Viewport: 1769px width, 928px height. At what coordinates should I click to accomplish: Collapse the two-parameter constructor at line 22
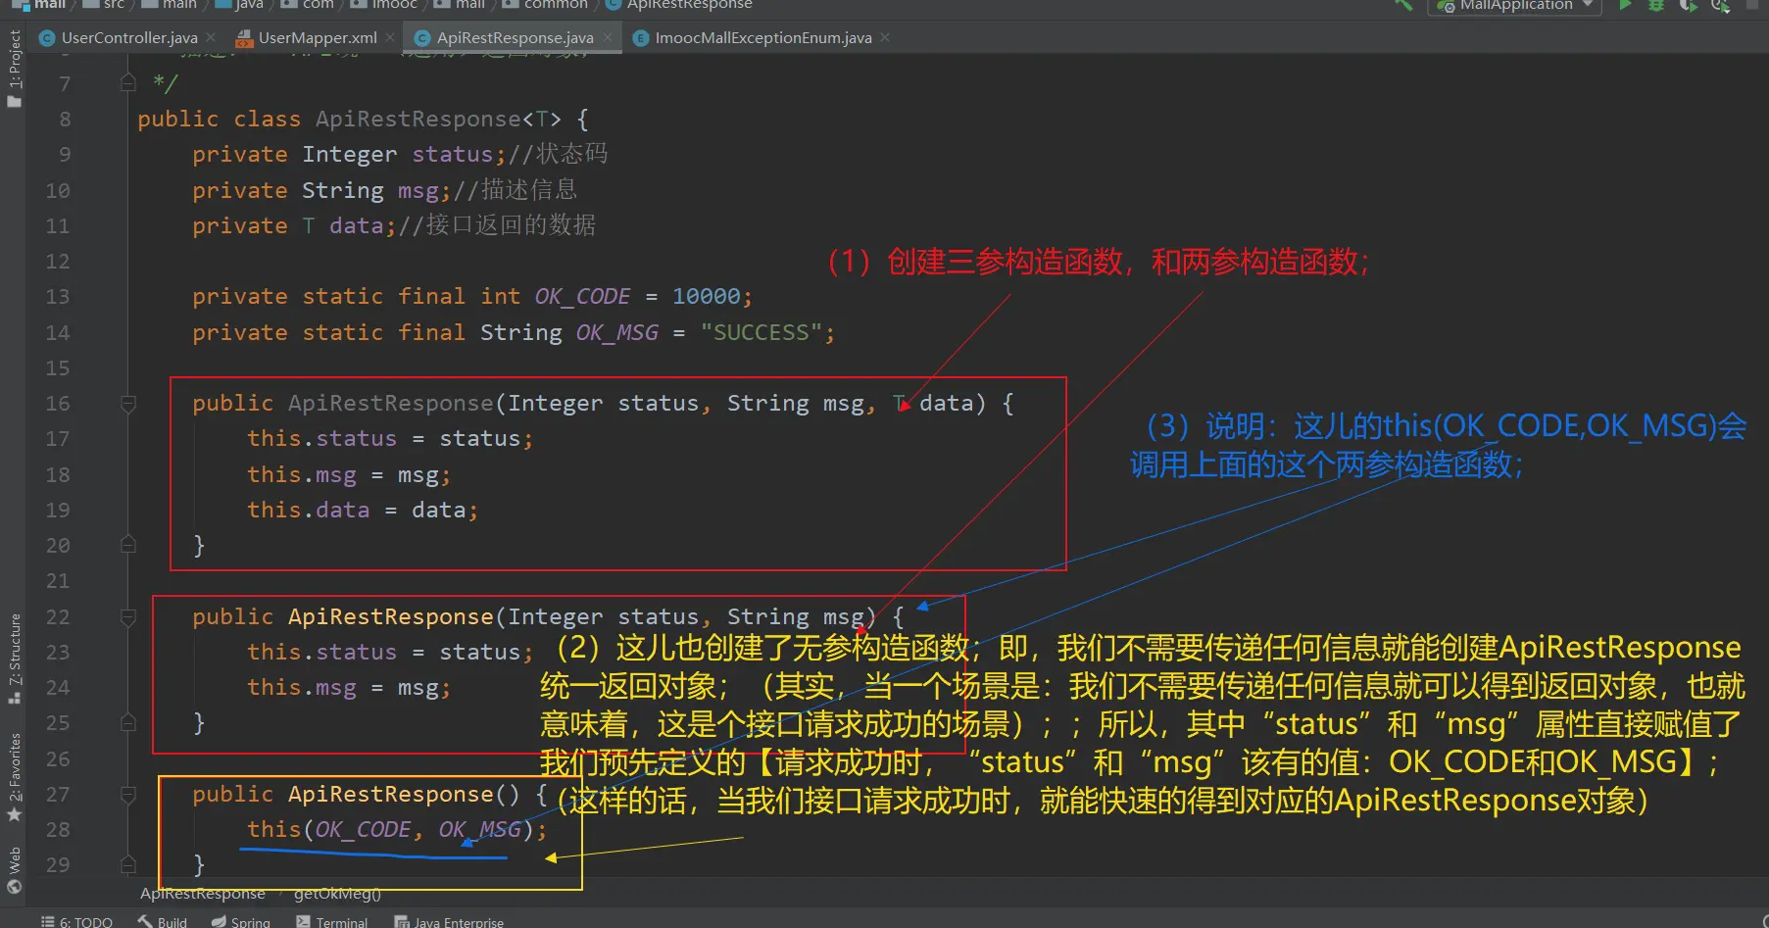pos(127,616)
